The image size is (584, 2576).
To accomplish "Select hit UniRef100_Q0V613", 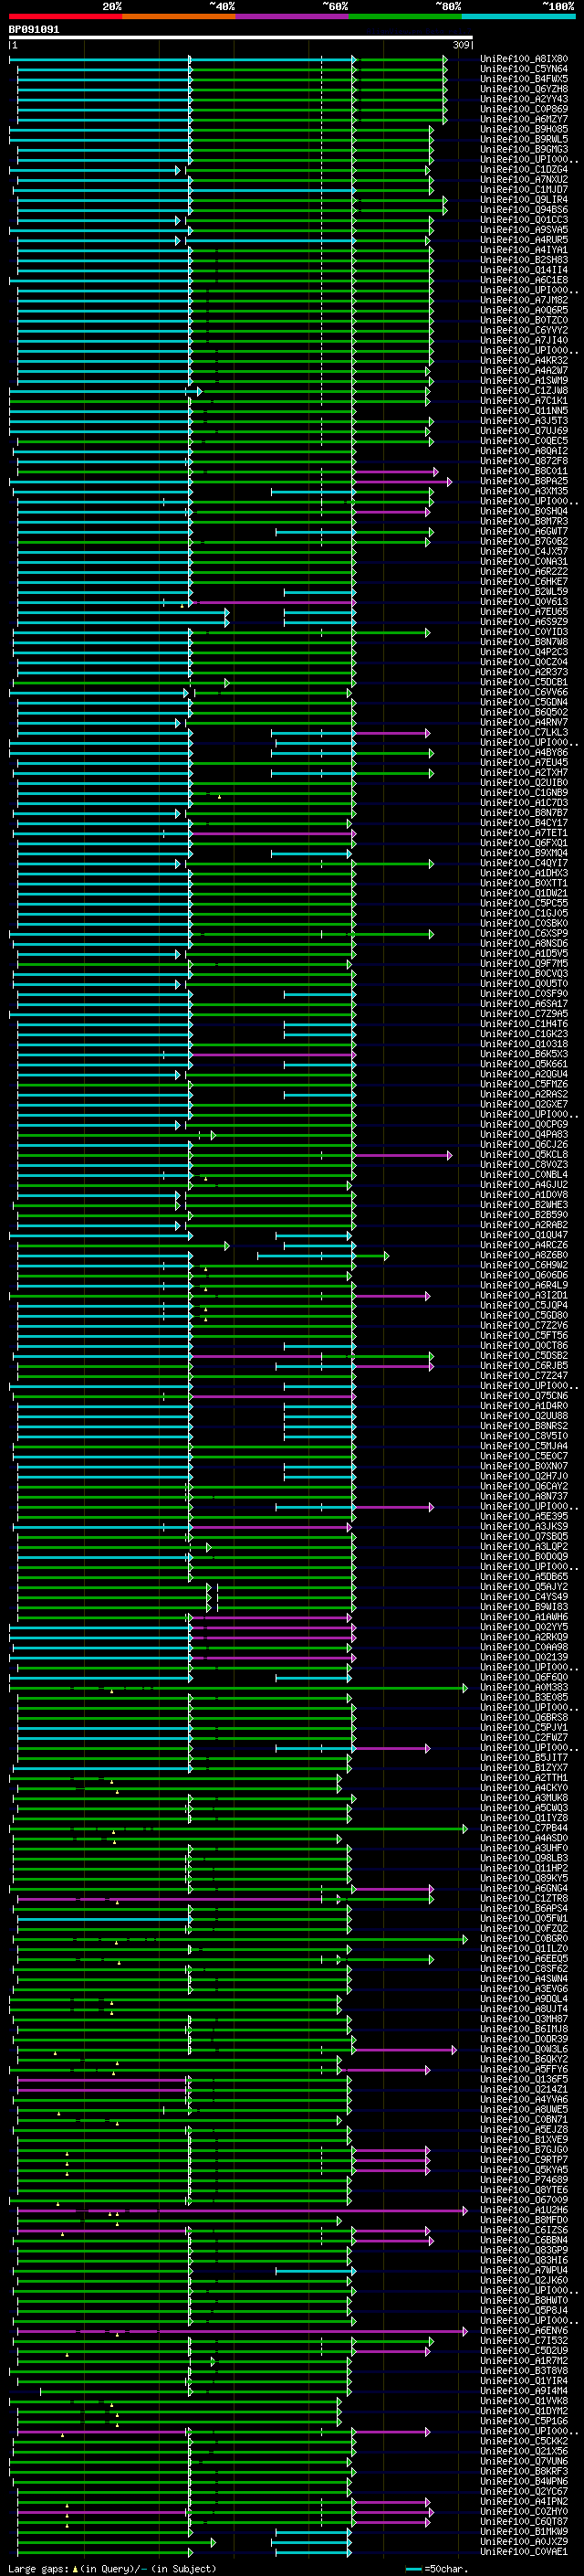I will 524,602.
